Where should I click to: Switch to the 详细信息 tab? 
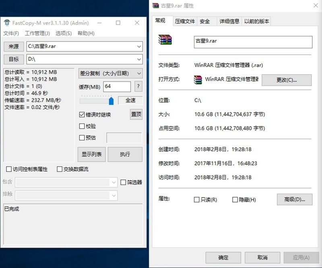click(x=229, y=21)
